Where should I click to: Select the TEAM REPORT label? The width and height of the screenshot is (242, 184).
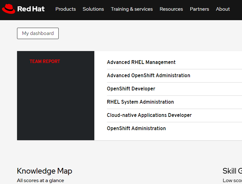(x=45, y=61)
